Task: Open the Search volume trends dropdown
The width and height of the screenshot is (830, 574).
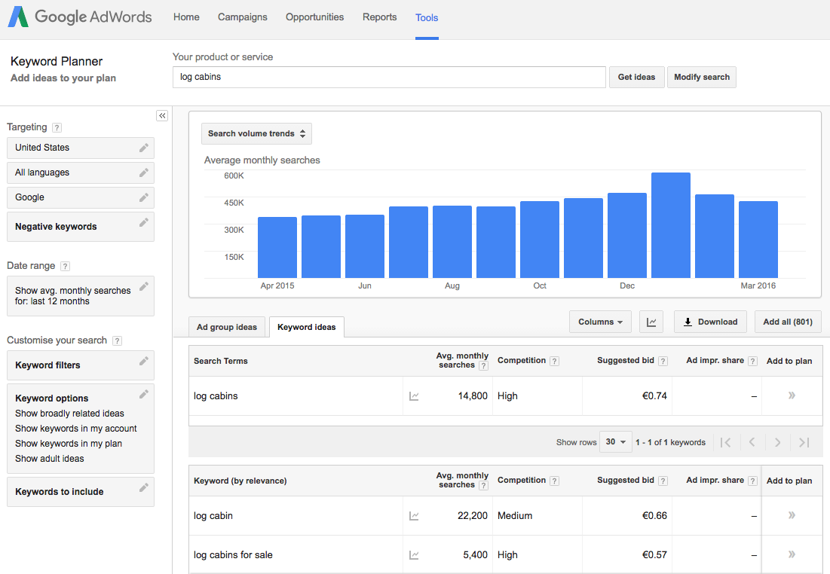Action: 256,133
